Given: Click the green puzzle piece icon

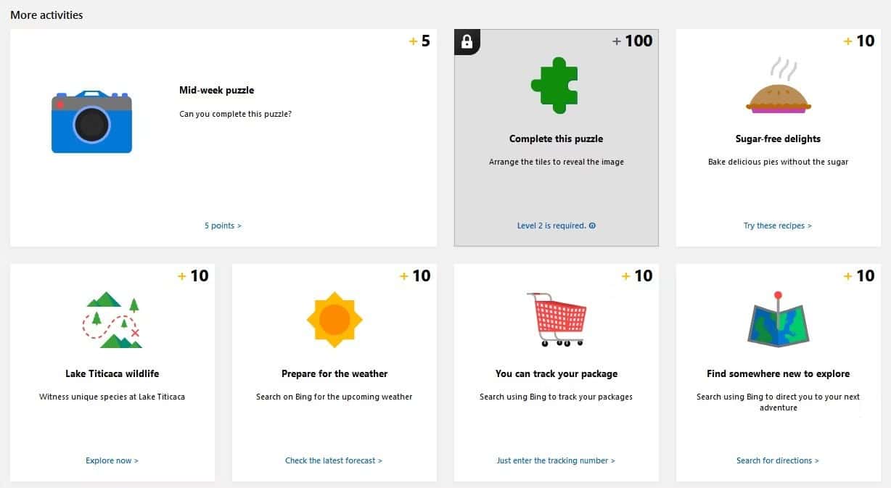Looking at the screenshot, I should point(554,86).
